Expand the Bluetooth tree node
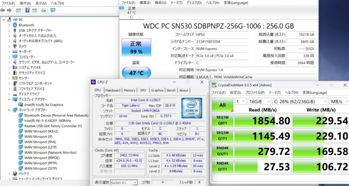349x186 pixels. 9,25
